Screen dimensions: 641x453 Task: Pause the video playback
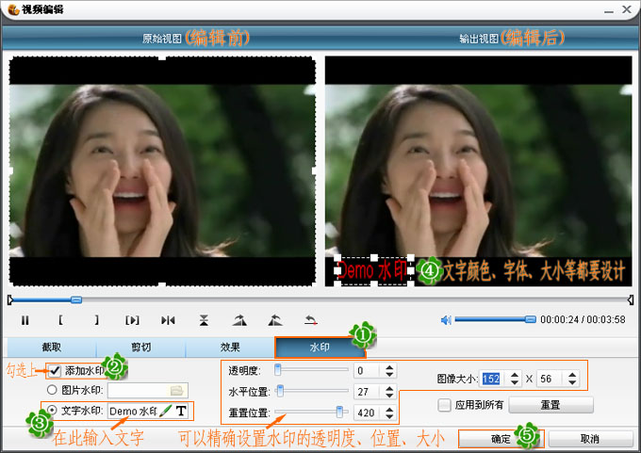[x=25, y=320]
